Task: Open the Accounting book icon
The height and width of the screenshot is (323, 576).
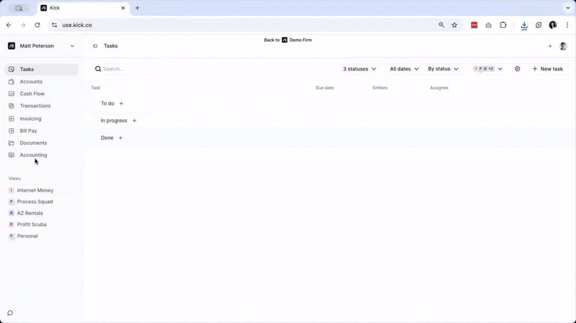Action: tap(11, 155)
